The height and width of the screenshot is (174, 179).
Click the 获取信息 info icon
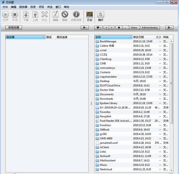[76, 14]
